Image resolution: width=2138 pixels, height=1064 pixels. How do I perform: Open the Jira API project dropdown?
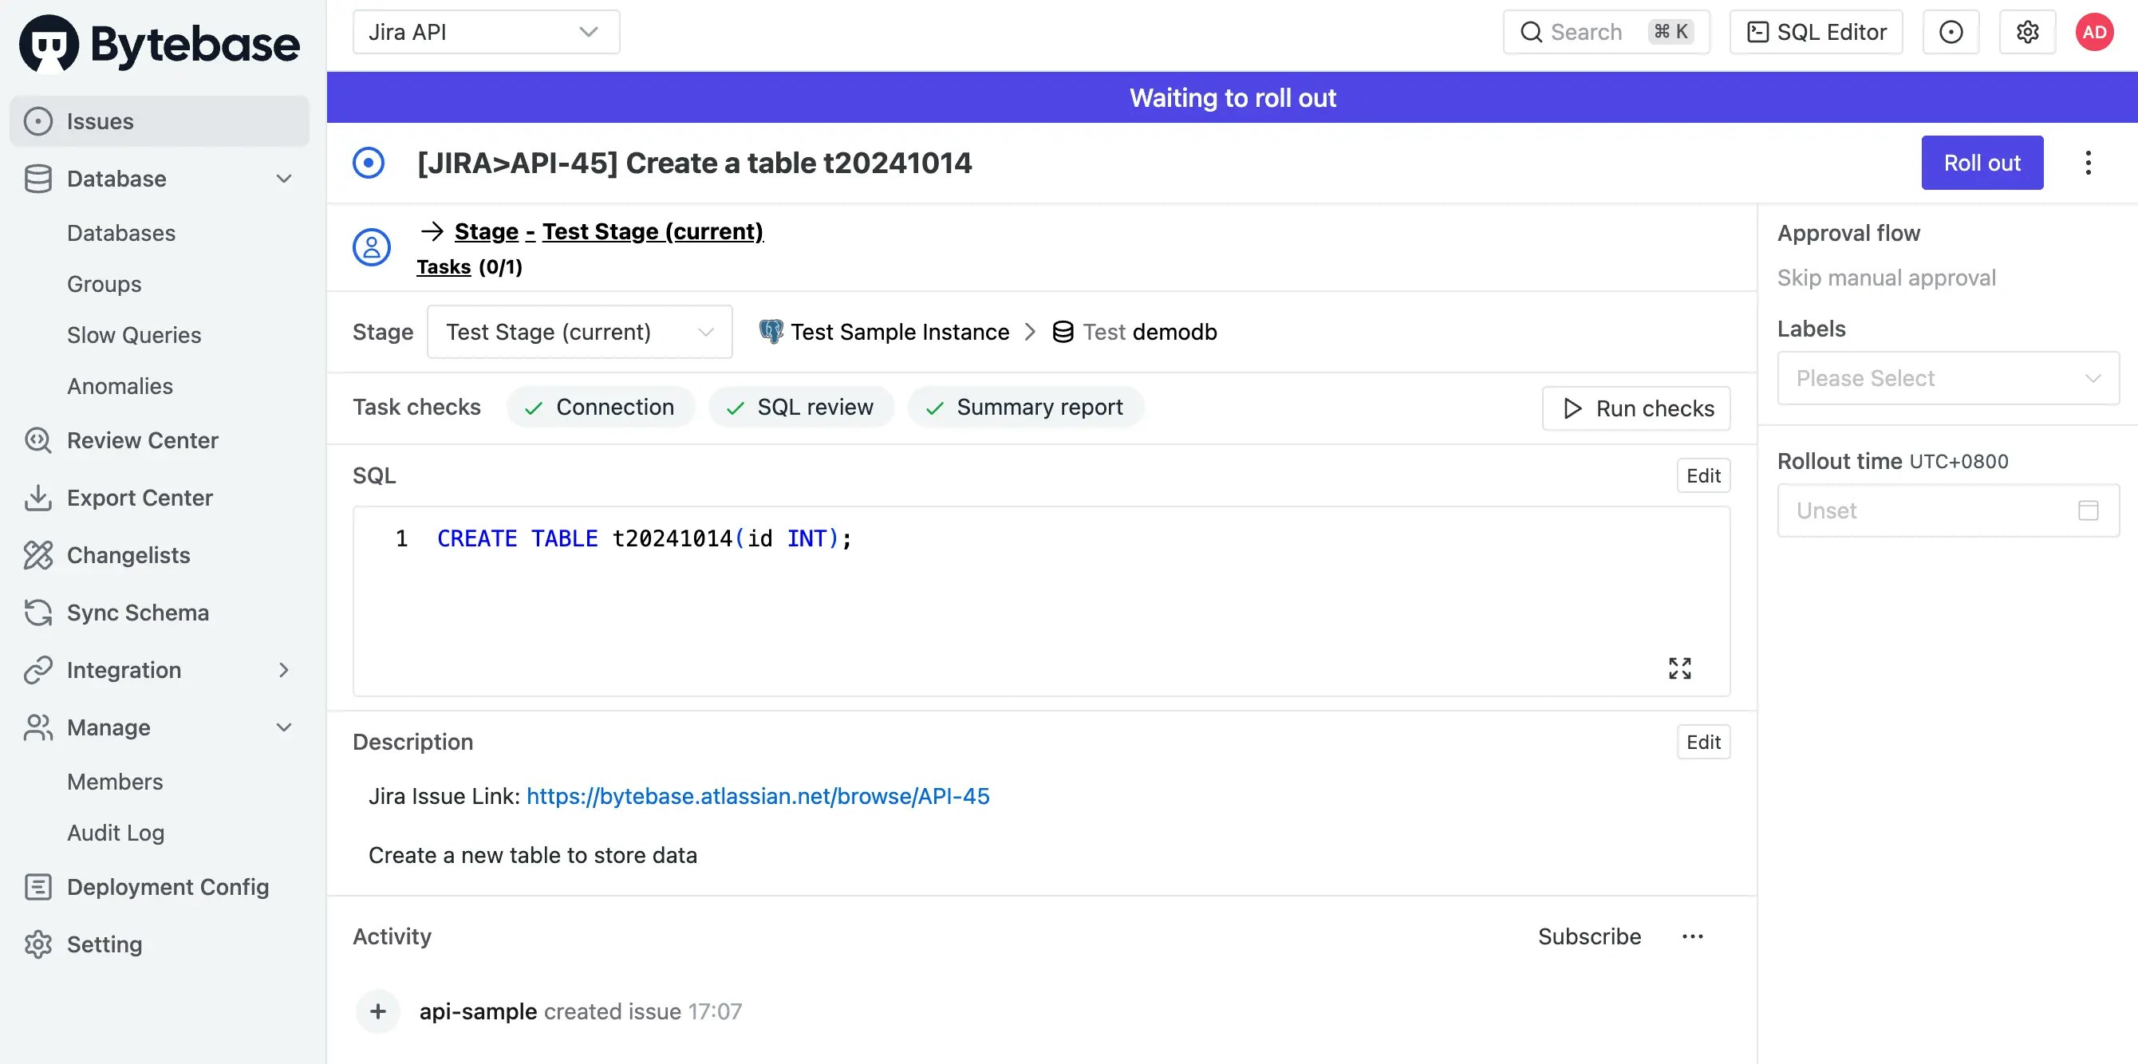click(486, 33)
